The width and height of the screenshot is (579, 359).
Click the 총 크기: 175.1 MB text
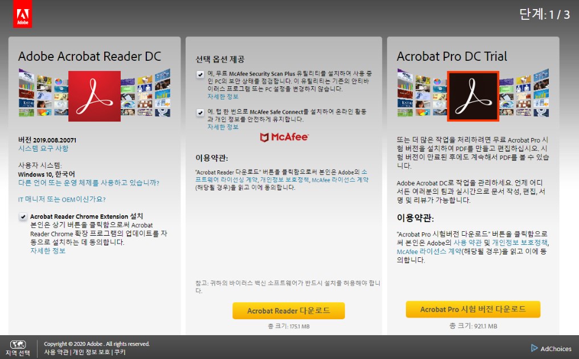click(289, 327)
